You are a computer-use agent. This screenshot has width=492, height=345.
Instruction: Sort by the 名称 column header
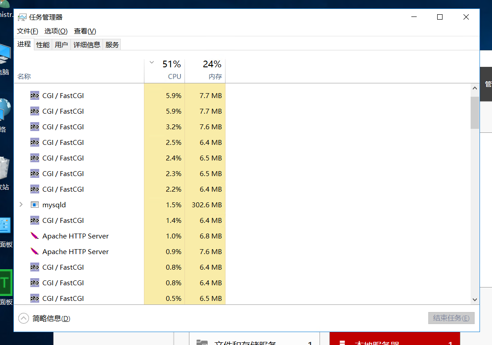point(79,71)
